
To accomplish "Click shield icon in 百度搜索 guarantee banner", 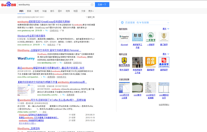I will coord(122,22).
